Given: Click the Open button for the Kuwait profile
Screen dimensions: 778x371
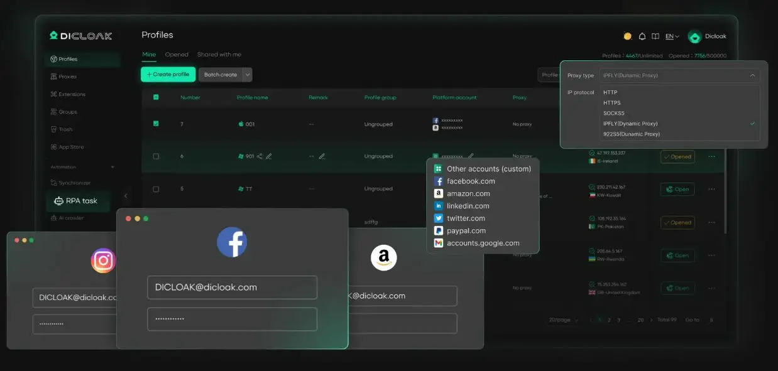Looking at the screenshot, I should point(677,189).
